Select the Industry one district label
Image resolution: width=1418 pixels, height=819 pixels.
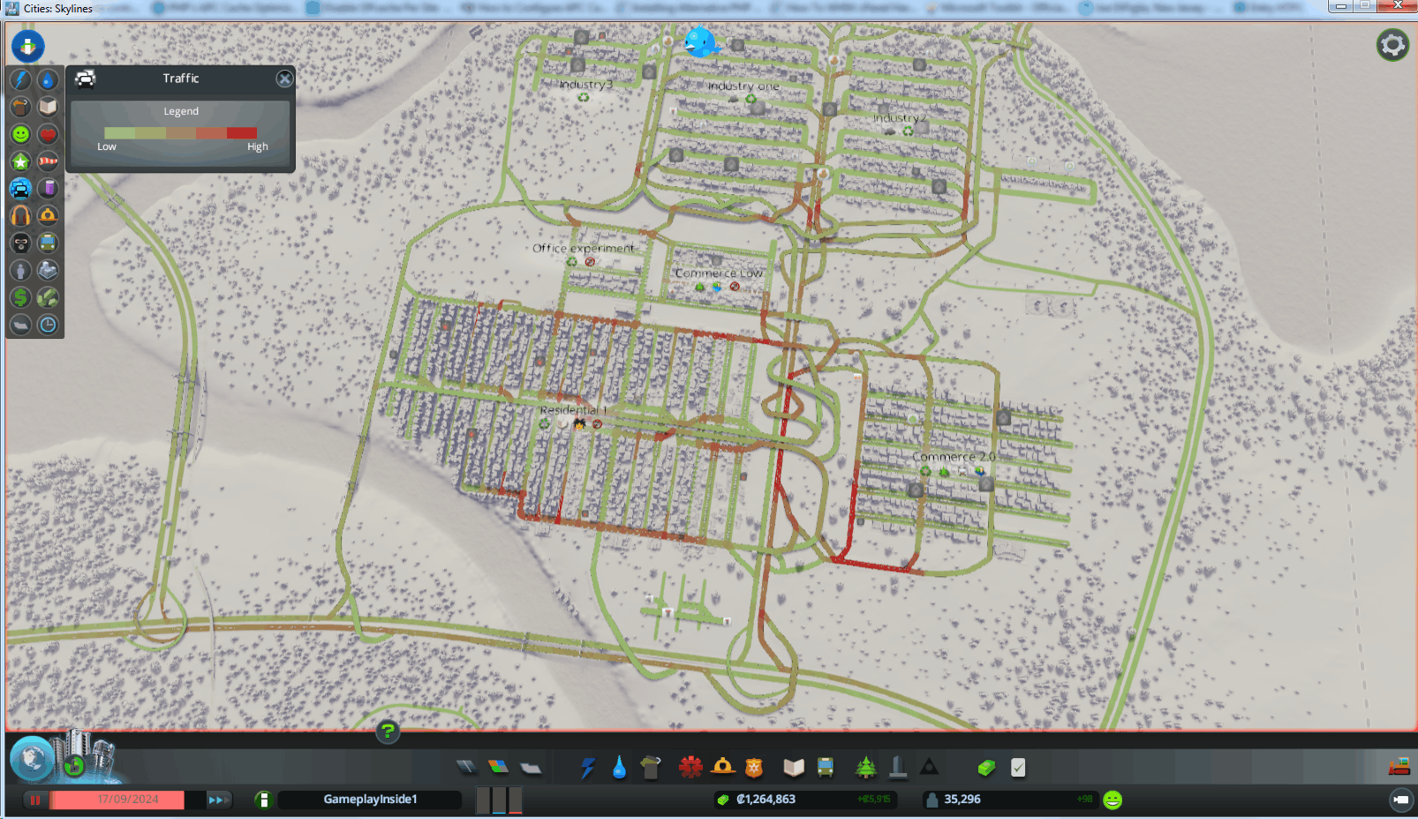pyautogui.click(x=743, y=86)
